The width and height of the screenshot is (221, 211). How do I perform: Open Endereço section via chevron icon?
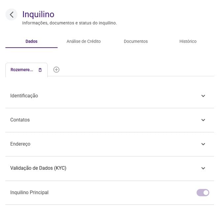203,144
